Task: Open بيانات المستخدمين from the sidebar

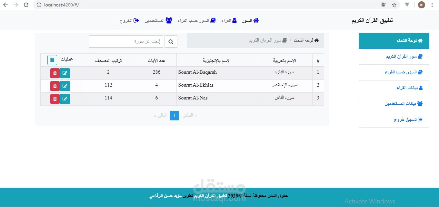Action: (394, 104)
